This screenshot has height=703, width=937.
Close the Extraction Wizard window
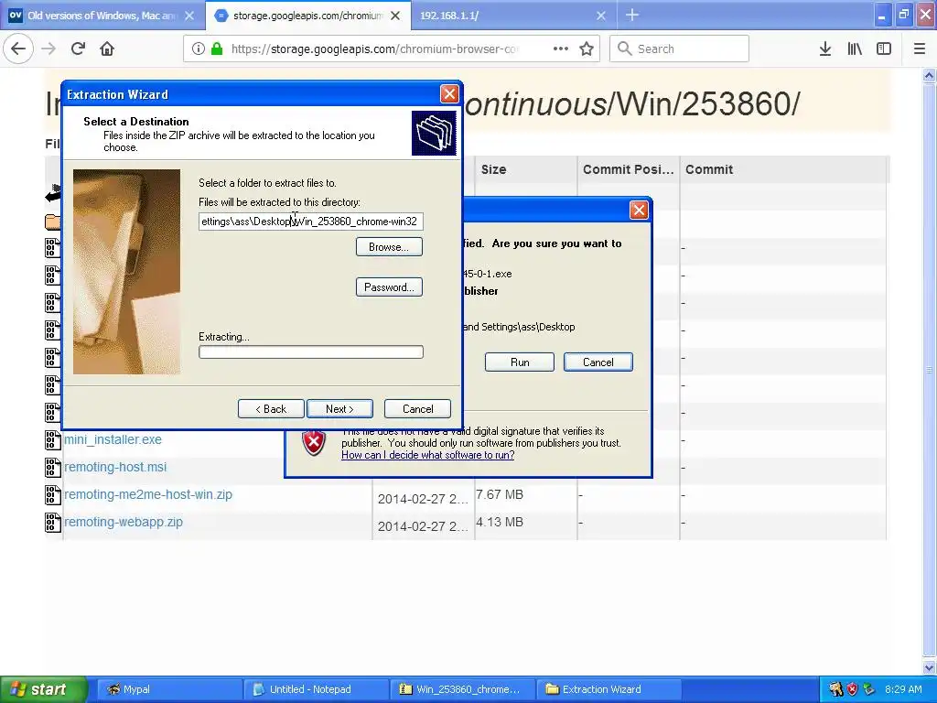coord(449,94)
